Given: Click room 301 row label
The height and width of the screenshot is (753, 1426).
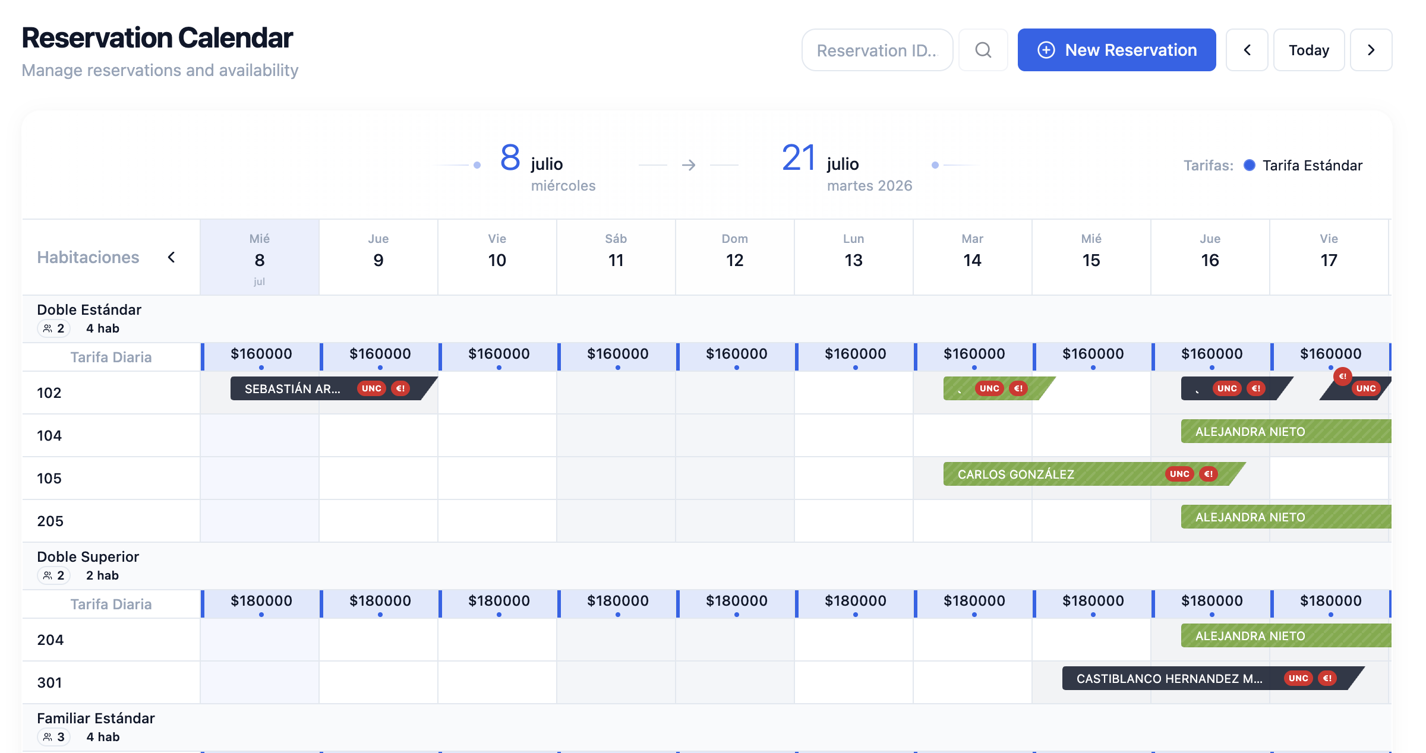Looking at the screenshot, I should pos(49,682).
